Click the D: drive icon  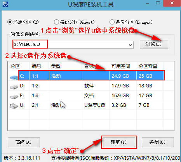pyautogui.click(x=14, y=87)
